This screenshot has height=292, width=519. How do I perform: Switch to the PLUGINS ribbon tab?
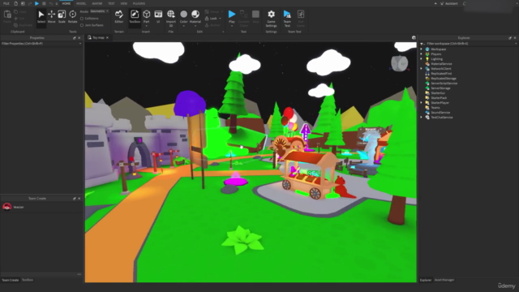139,3
